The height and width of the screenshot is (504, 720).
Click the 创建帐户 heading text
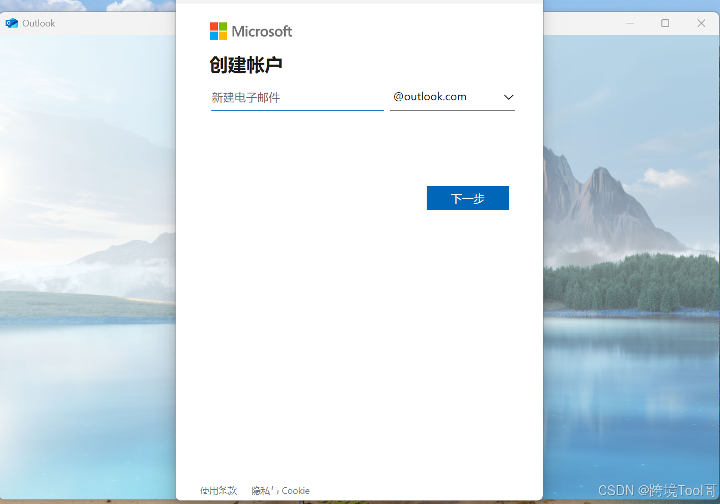tap(246, 65)
